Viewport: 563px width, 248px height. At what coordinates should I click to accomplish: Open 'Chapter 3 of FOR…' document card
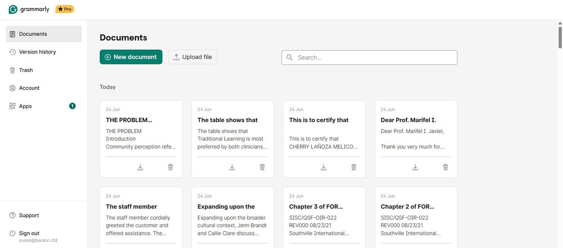tap(324, 217)
